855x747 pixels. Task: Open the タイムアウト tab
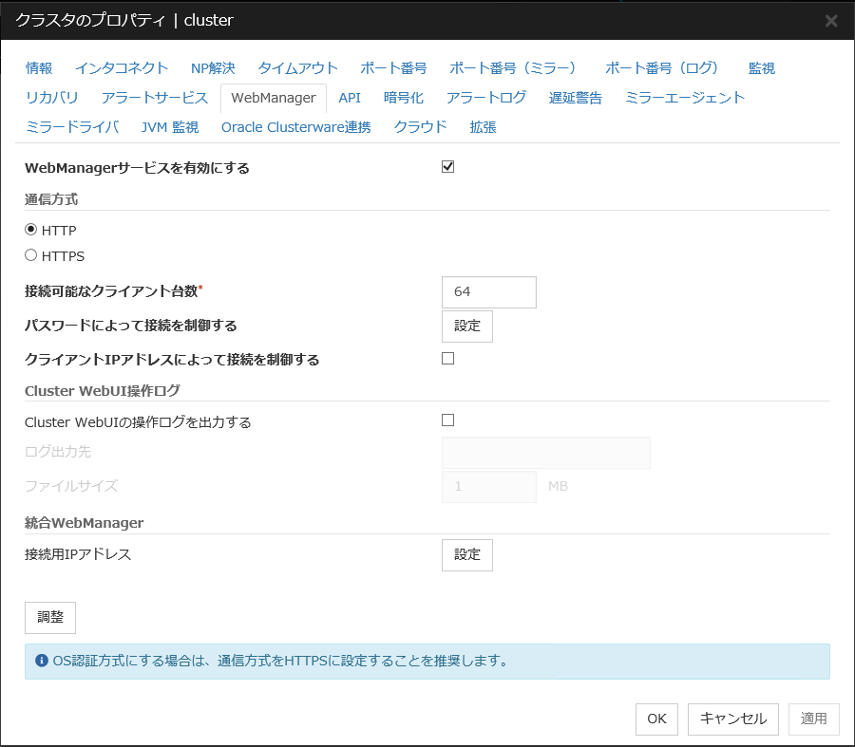(x=298, y=68)
